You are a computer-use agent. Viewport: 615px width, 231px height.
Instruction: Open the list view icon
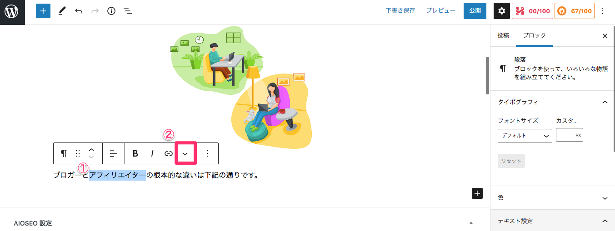(x=128, y=11)
